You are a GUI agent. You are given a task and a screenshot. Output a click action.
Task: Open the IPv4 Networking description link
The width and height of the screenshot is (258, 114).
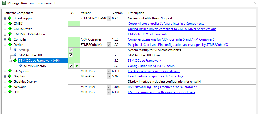point(163,87)
